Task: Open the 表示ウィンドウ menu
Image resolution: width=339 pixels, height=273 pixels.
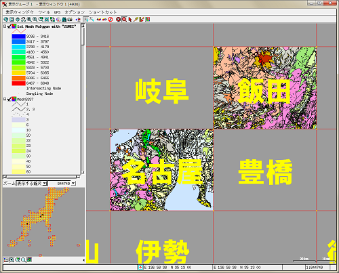Action: 20,12
